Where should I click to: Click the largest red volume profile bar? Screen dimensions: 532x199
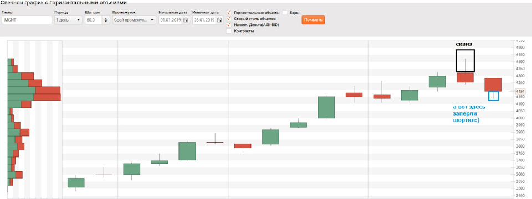47,97
